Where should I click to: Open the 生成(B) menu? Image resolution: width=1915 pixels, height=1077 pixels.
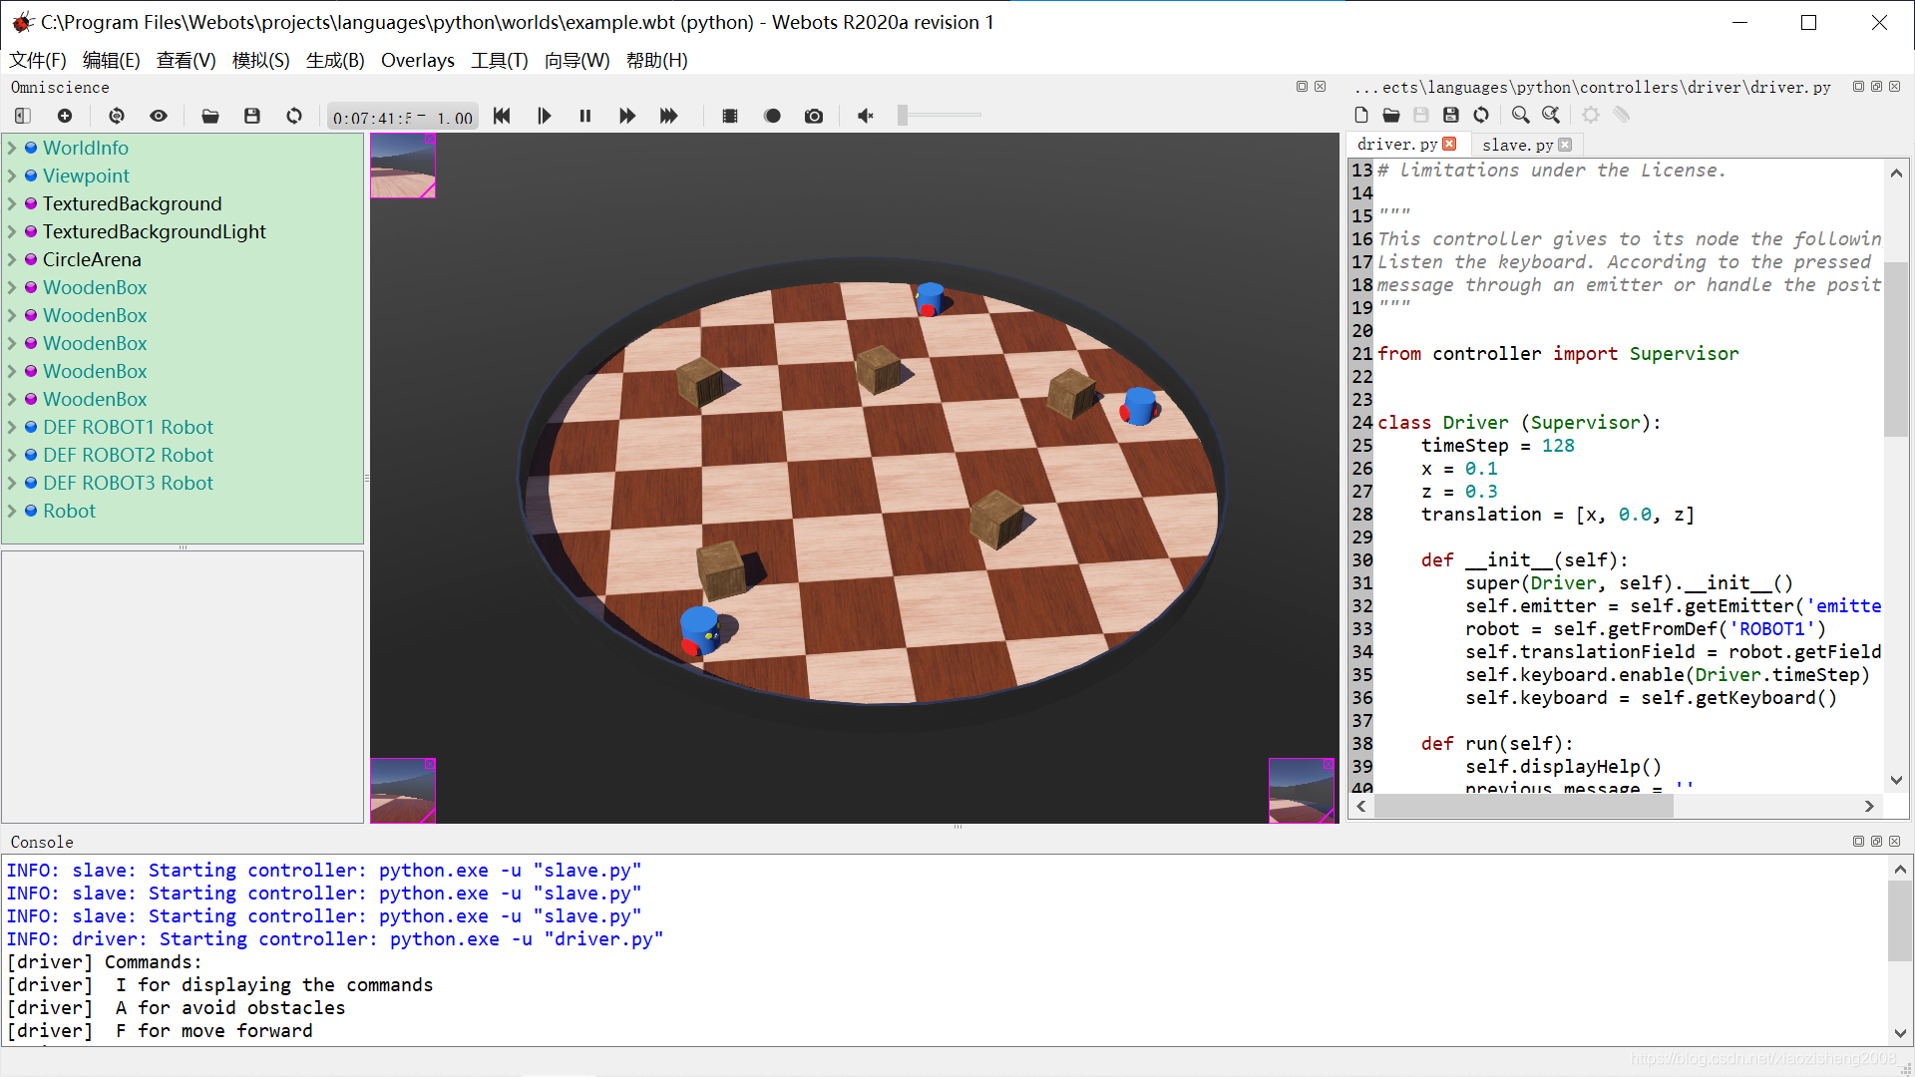[x=335, y=60]
